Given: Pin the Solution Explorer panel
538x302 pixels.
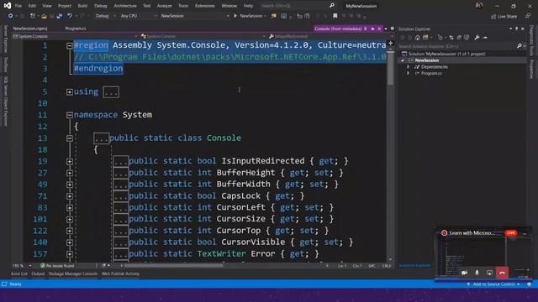Looking at the screenshot, I should click(516, 29).
